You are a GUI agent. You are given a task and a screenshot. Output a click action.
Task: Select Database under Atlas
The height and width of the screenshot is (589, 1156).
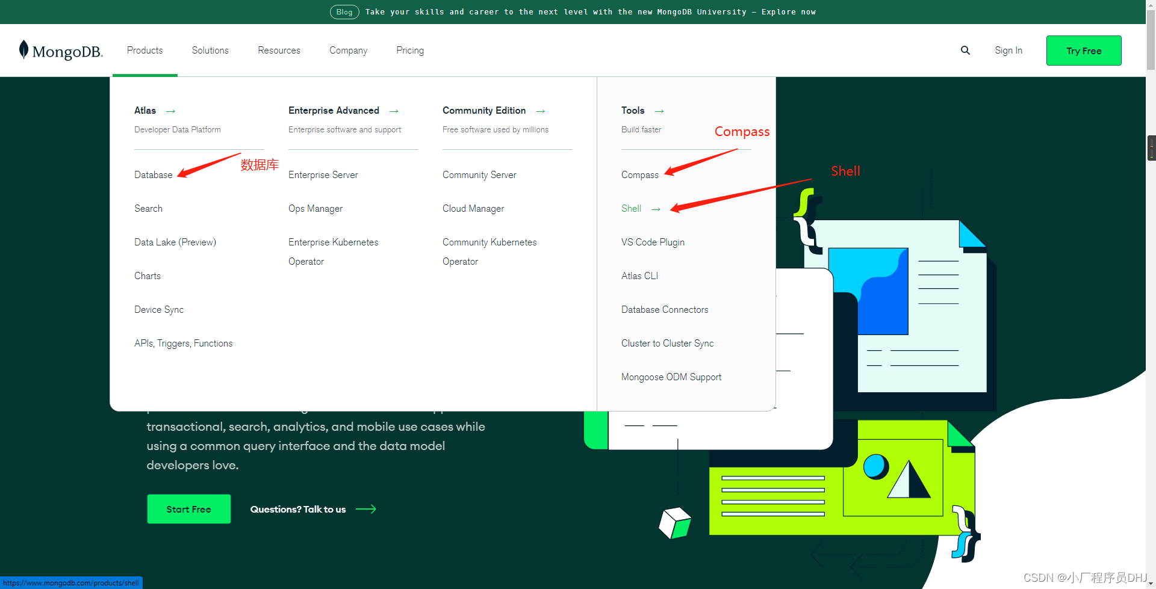pyautogui.click(x=154, y=175)
